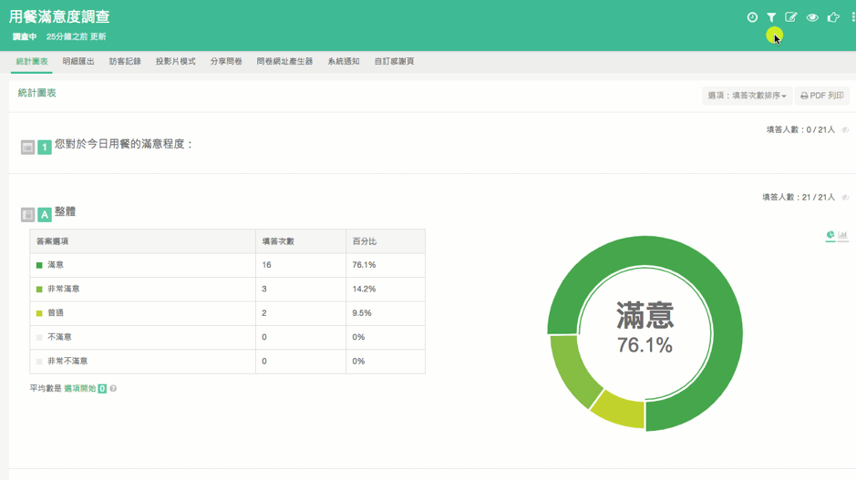The width and height of the screenshot is (856, 480).
Task: Click the PDF 列印 button
Action: tap(822, 96)
